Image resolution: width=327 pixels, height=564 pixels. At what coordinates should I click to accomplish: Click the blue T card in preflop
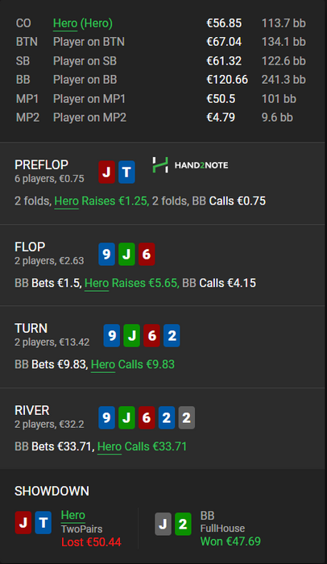tap(126, 172)
